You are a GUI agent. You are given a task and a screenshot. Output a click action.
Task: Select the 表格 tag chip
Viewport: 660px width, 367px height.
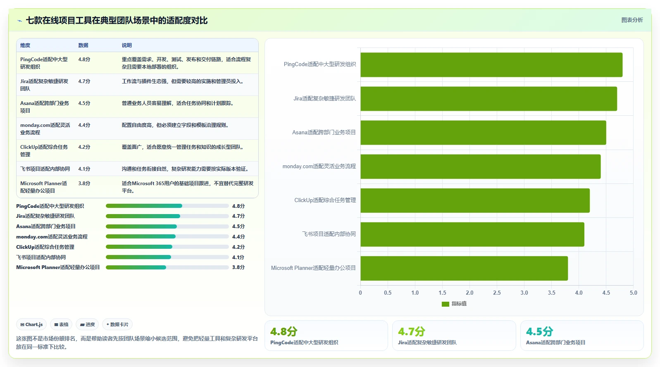[61, 324]
